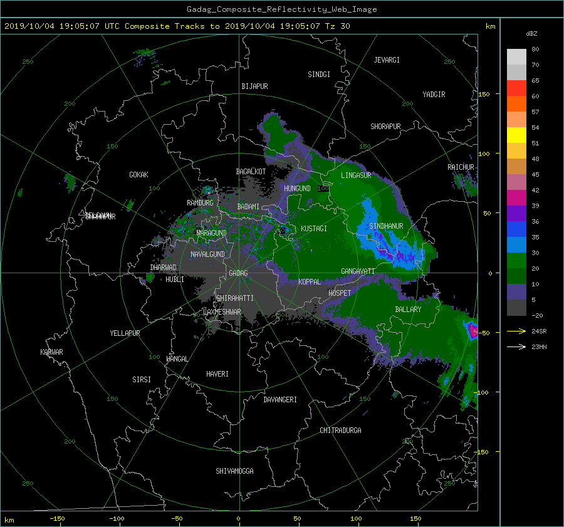Click the KOPPAL city label
Screen dimensions: 564x527
[310, 282]
